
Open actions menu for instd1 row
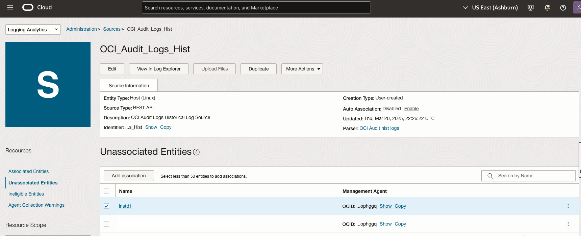(568, 206)
